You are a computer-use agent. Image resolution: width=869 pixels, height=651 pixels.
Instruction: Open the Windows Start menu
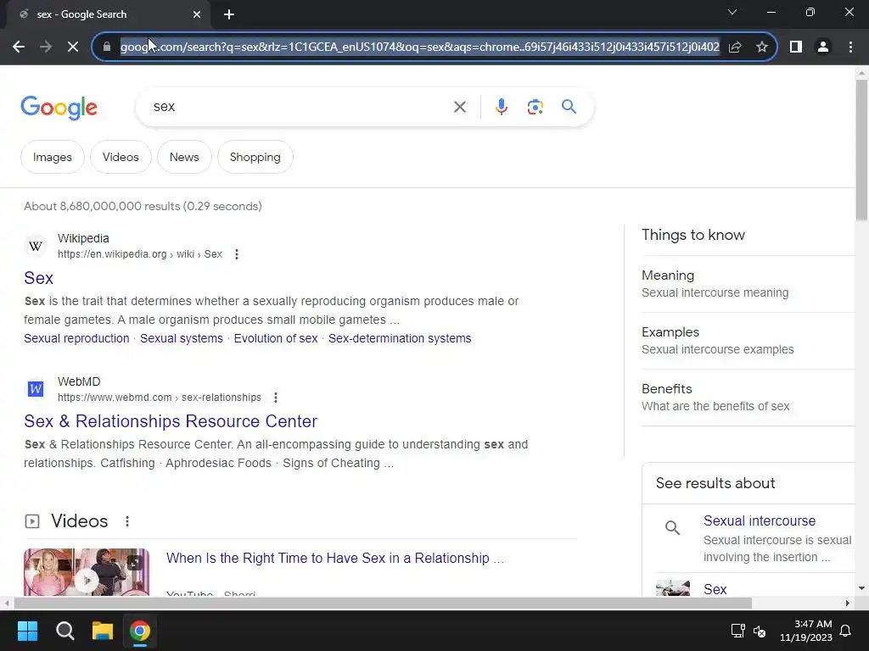(27, 631)
